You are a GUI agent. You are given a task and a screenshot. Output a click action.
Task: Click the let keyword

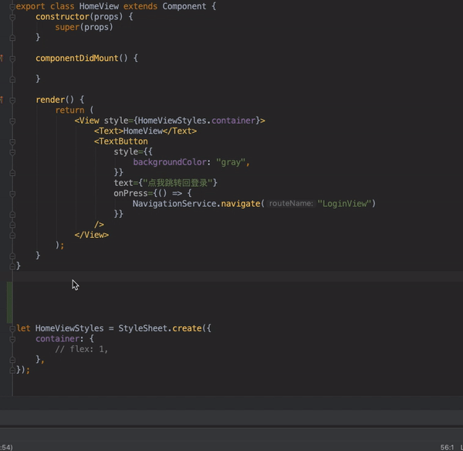pyautogui.click(x=23, y=328)
